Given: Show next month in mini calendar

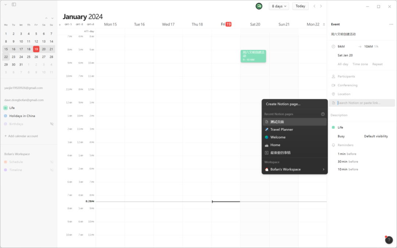Looking at the screenshot, I should [x=53, y=18].
